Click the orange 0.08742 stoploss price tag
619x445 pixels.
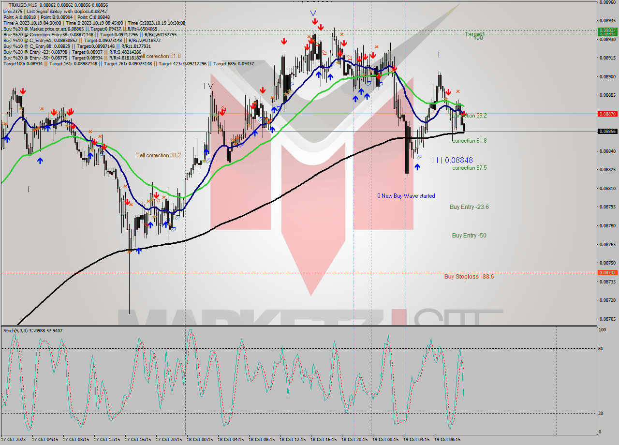[x=607, y=272]
